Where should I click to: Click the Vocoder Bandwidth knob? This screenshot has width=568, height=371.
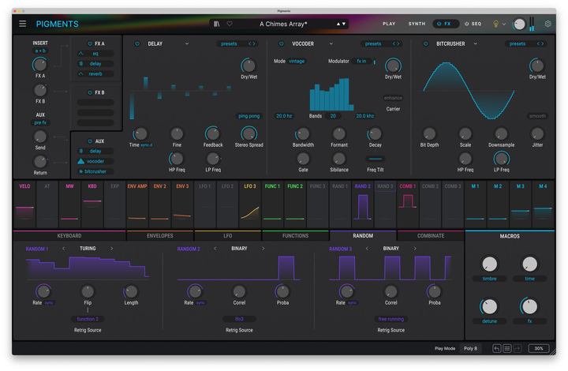[303, 133]
